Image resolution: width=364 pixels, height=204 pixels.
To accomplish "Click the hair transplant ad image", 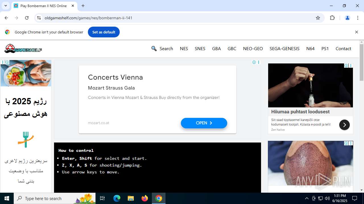I will click(x=311, y=163).
